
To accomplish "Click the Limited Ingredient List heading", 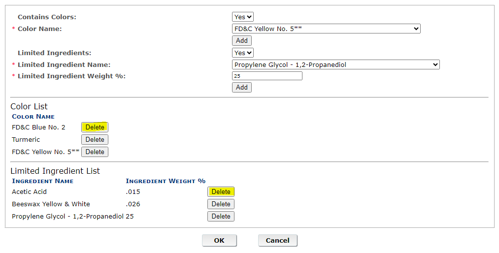I will 55,171.
